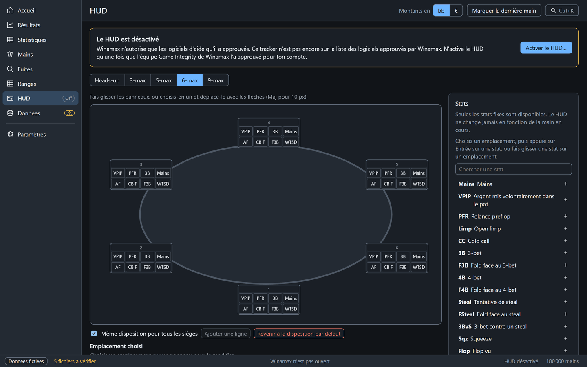Click the Données database icon
This screenshot has height=367, width=587.
point(10,113)
